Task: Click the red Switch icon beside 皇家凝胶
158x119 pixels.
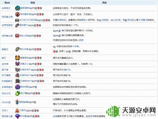Action: tap(38, 8)
